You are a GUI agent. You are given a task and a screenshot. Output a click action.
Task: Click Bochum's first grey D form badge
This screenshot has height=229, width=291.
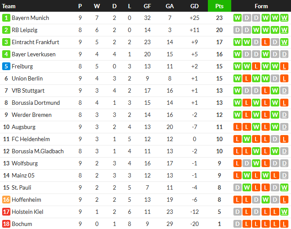coord(237,224)
